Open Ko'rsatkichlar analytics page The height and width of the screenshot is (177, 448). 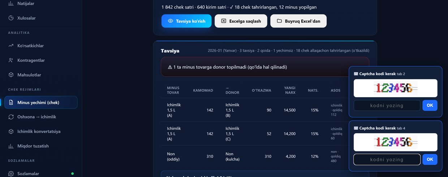[x=41, y=46]
